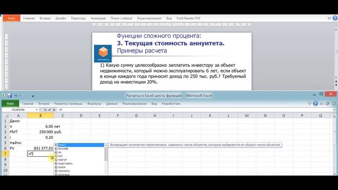Click PowerPoint slide scrollbar up arrow

coord(336,30)
